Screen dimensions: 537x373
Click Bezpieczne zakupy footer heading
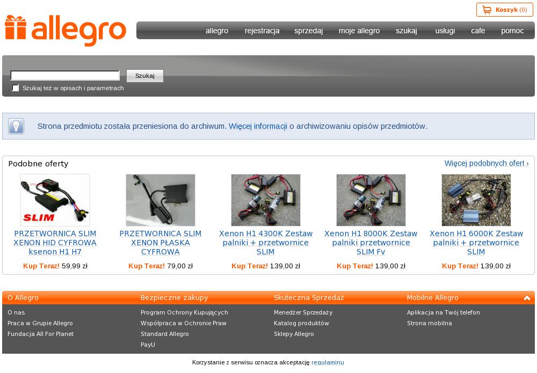[x=174, y=298]
